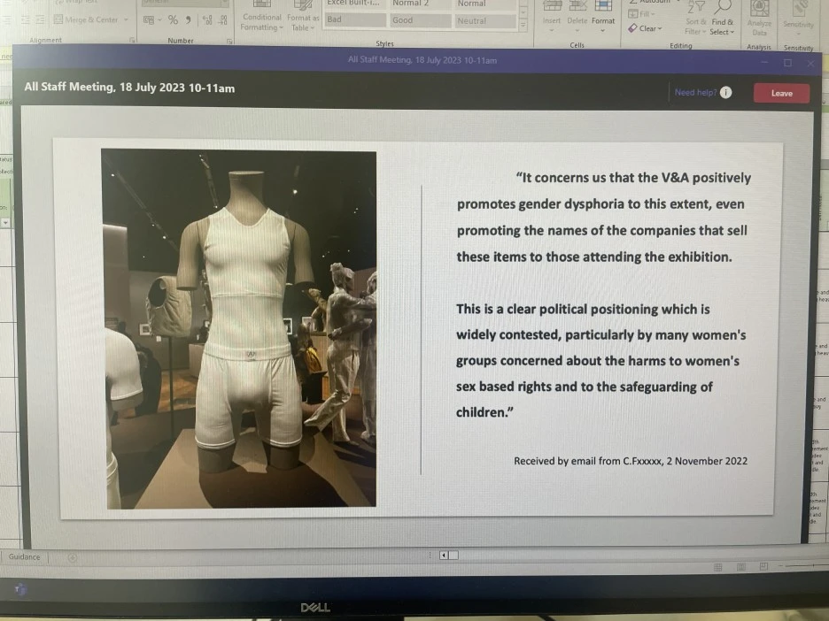
Task: Click the mannequin exhibit photo on slide
Action: point(239,328)
